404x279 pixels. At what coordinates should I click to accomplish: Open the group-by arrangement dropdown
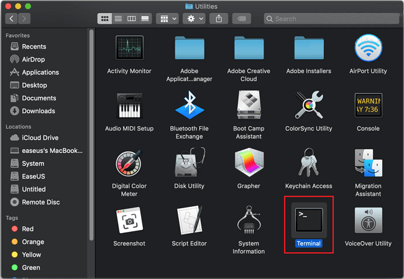tap(167, 19)
